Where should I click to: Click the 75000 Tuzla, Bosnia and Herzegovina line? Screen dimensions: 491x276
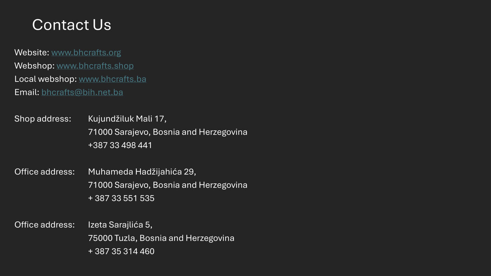click(x=161, y=238)
